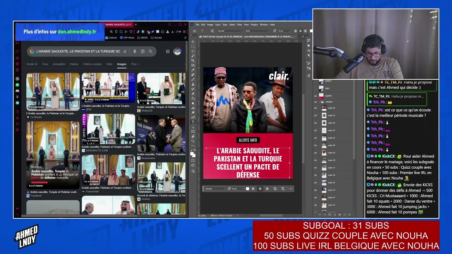The width and height of the screenshot is (452, 254).
Task: Select the Rectangular Marquee tool
Action: coord(193,46)
